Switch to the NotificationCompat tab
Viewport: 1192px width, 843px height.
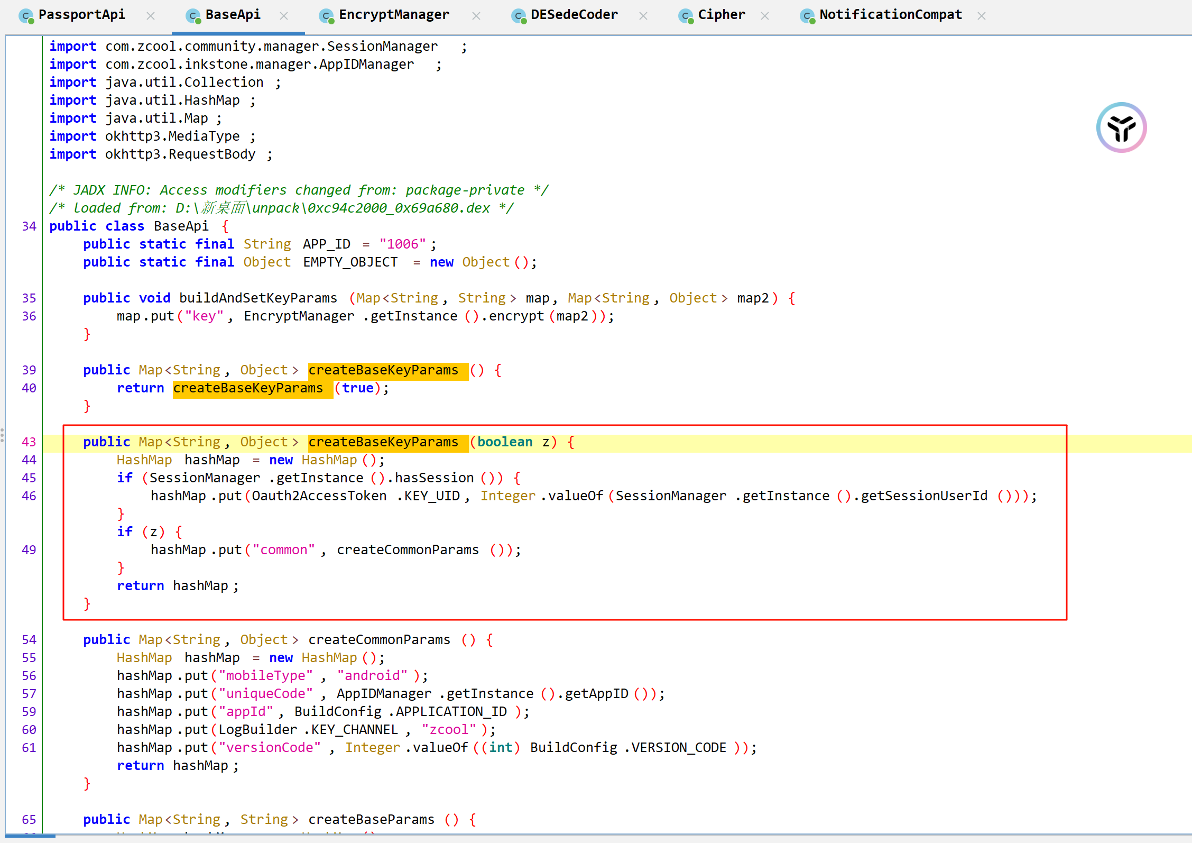(x=890, y=15)
